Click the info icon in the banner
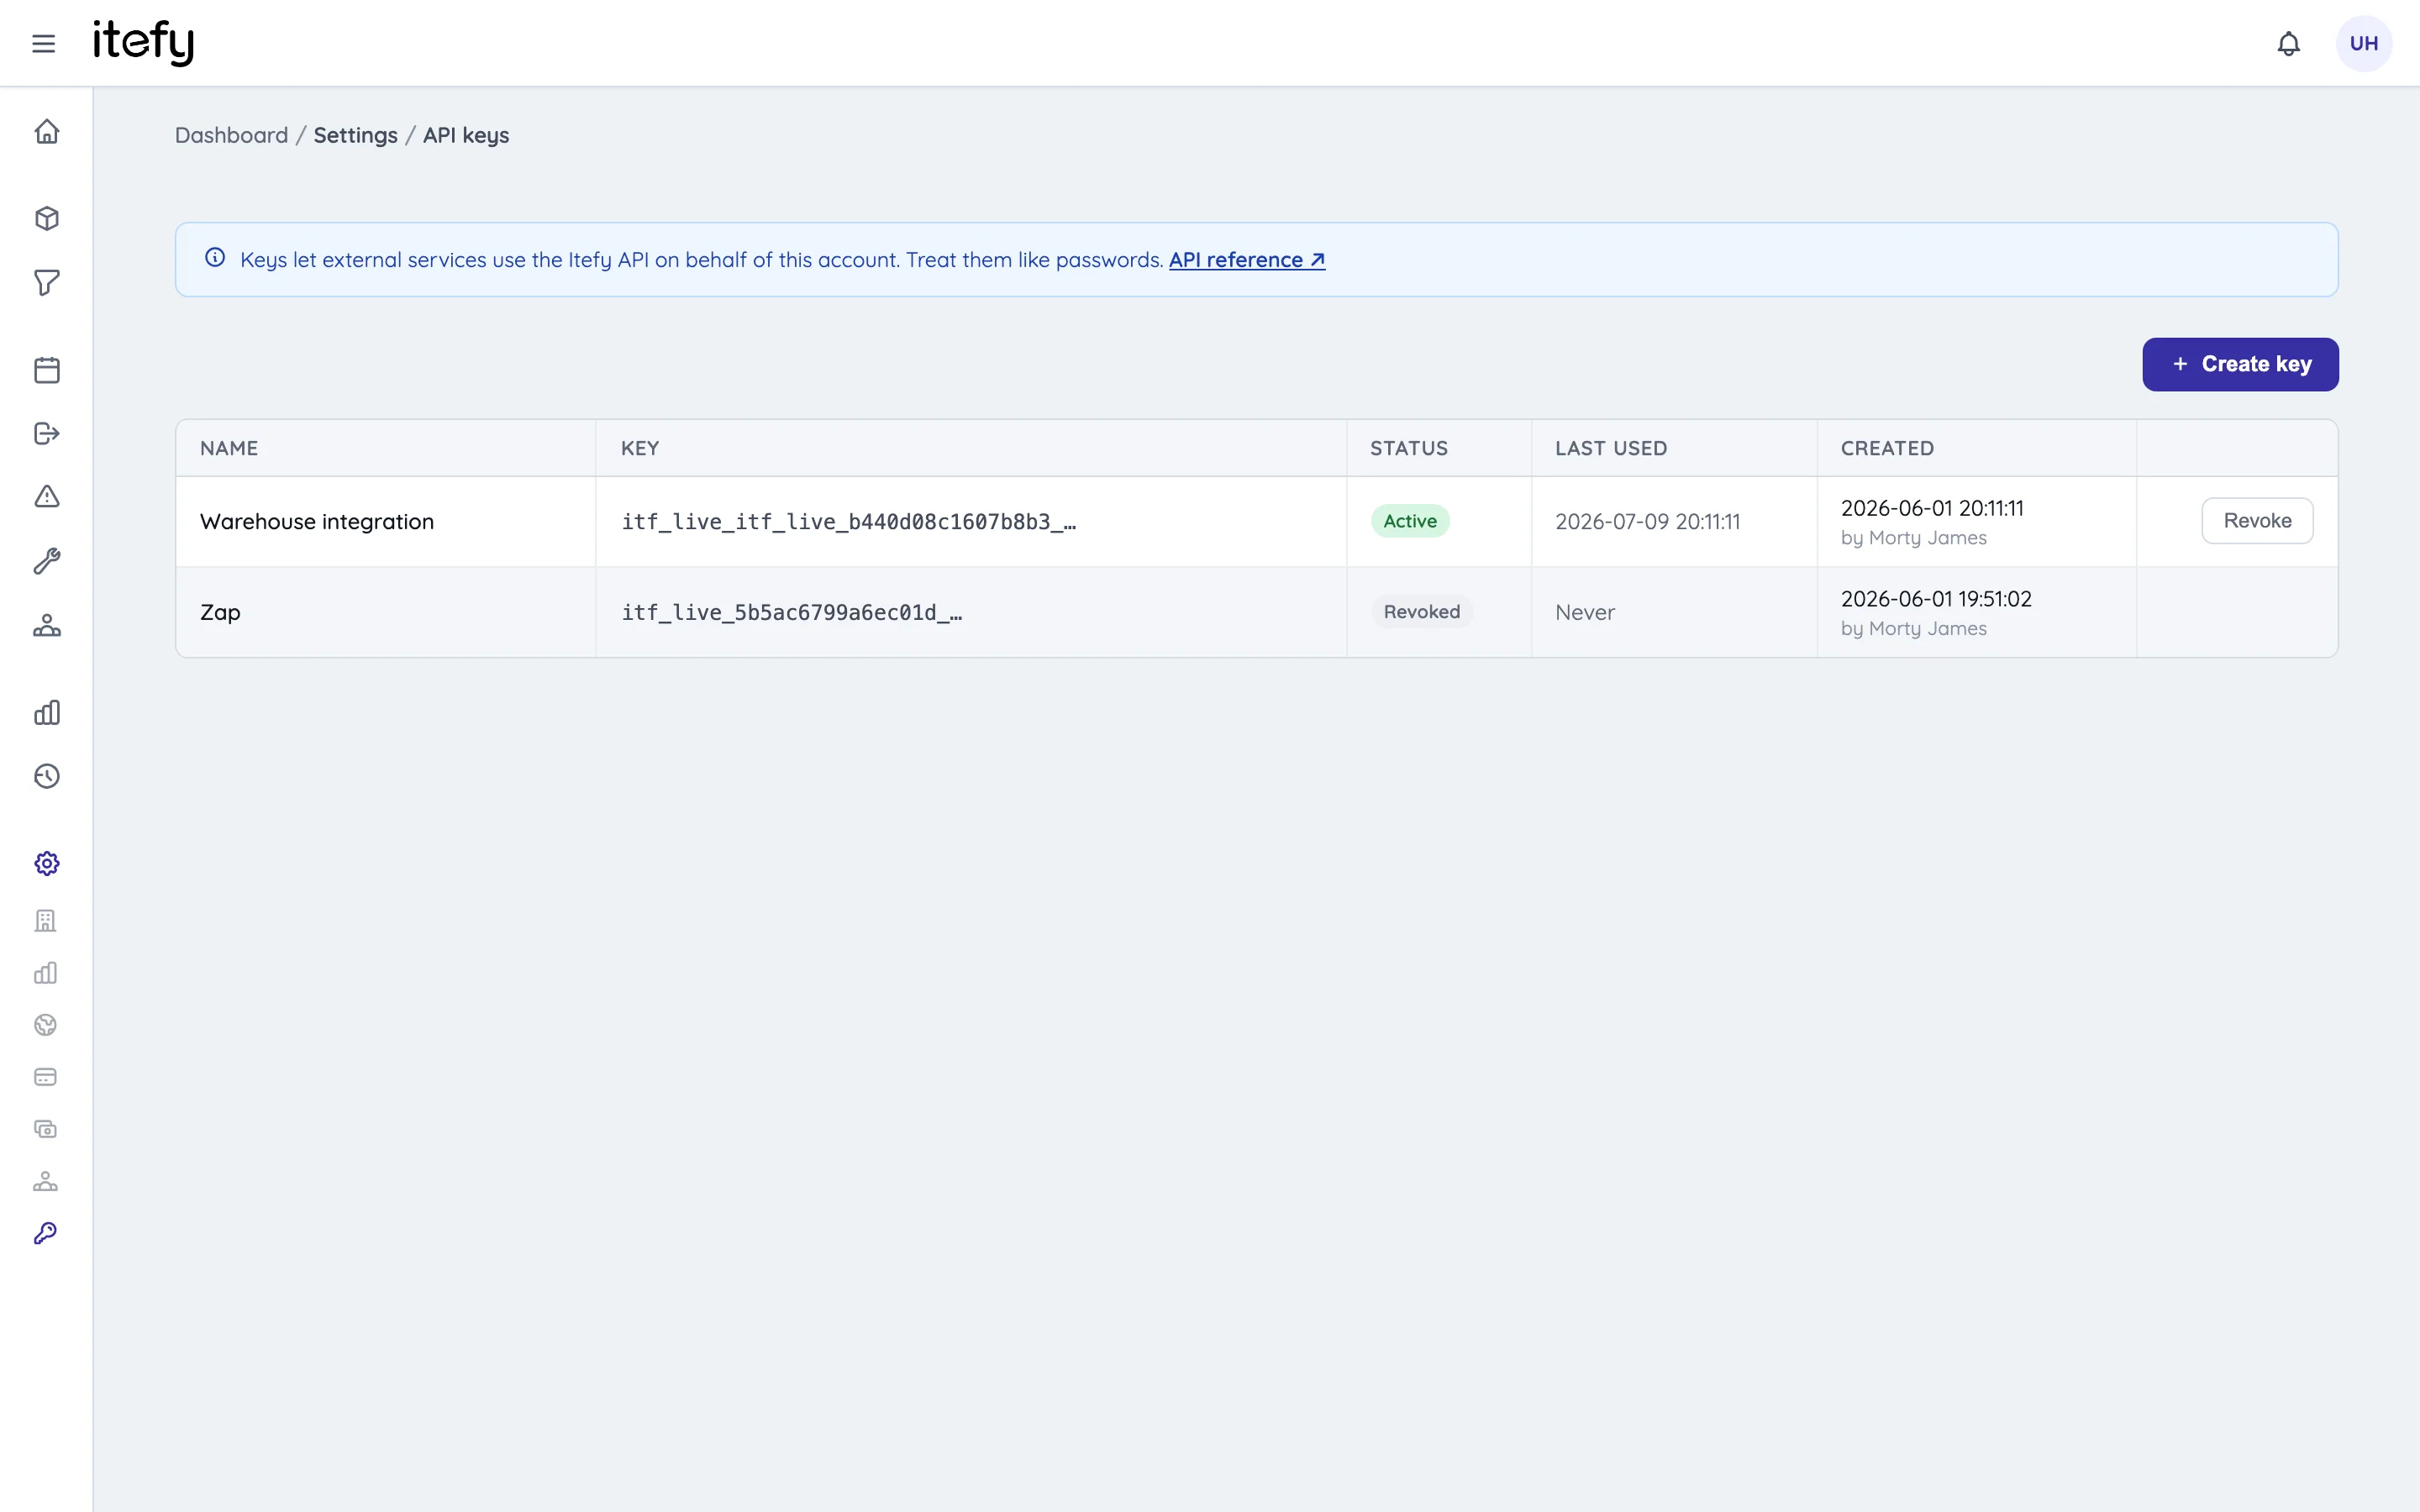The width and height of the screenshot is (2420, 1512). pyautogui.click(x=215, y=258)
